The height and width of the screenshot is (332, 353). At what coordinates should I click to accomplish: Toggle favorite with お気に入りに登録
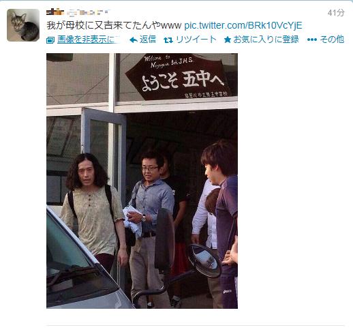click(266, 40)
